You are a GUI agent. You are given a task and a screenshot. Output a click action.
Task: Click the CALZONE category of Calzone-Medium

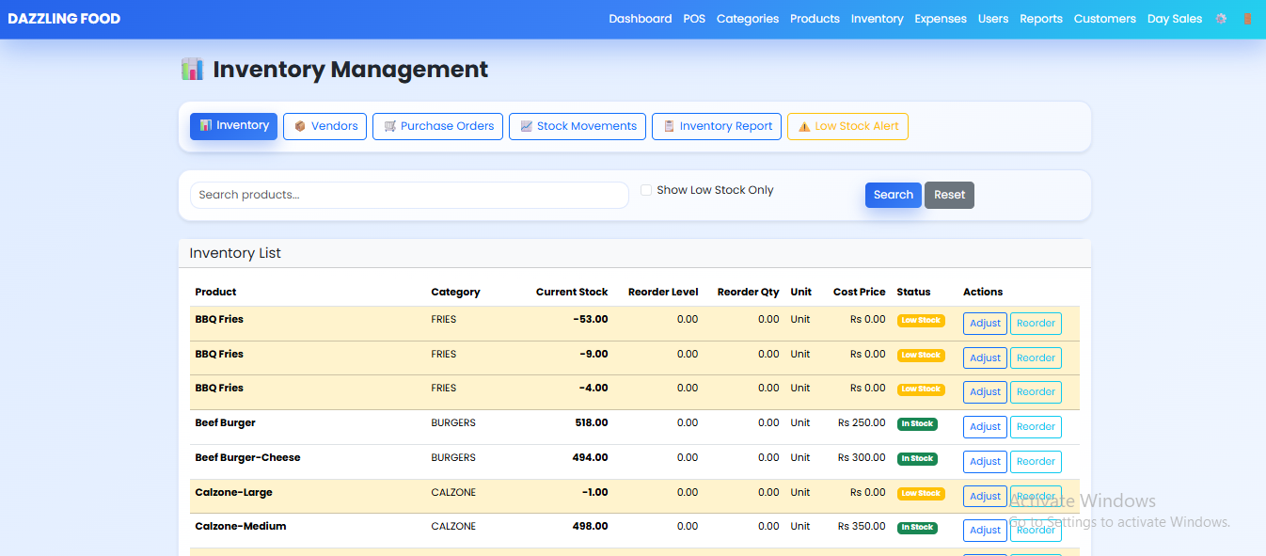pos(453,527)
